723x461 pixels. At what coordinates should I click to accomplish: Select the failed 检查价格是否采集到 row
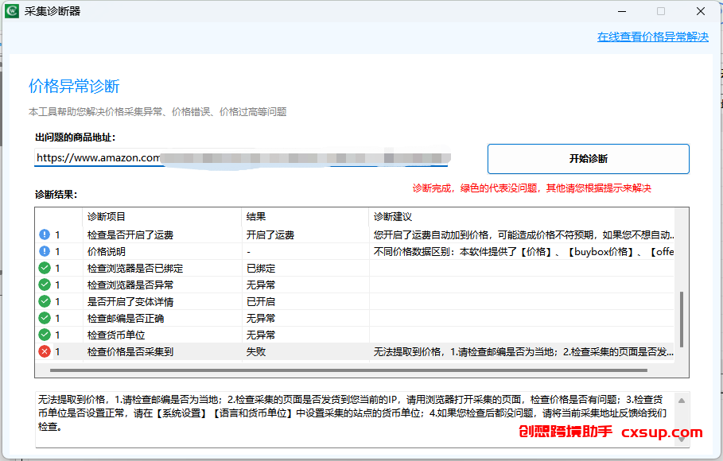pyautogui.click(x=355, y=352)
